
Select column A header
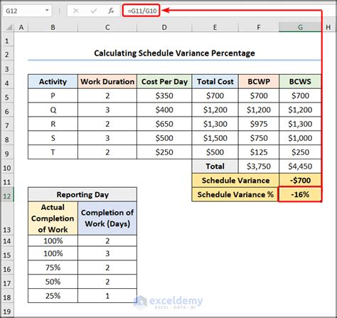[x=21, y=28]
